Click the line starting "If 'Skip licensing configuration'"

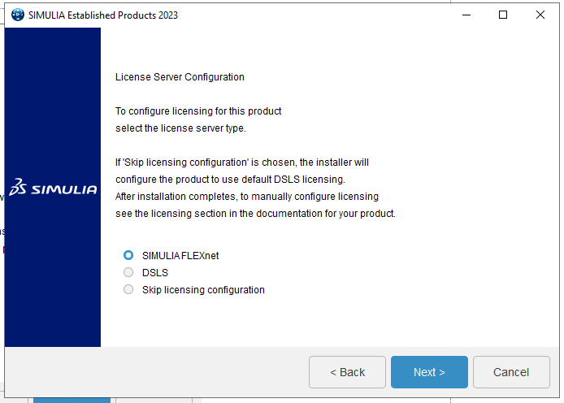241,162
